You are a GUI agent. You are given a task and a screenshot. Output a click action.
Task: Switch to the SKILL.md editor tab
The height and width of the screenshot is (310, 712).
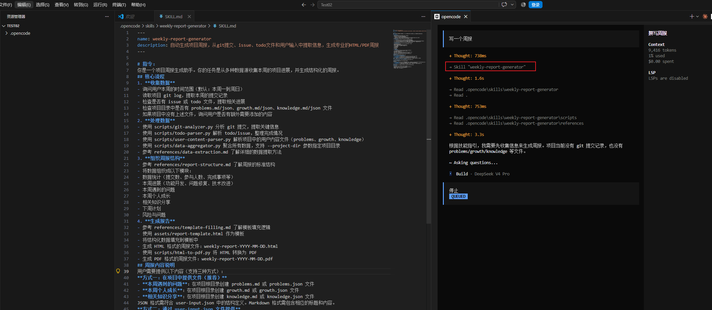pyautogui.click(x=173, y=17)
